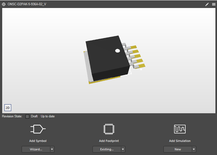Expand the New simulation dropdown arrow
This screenshot has height=155, width=217.
tap(194, 149)
